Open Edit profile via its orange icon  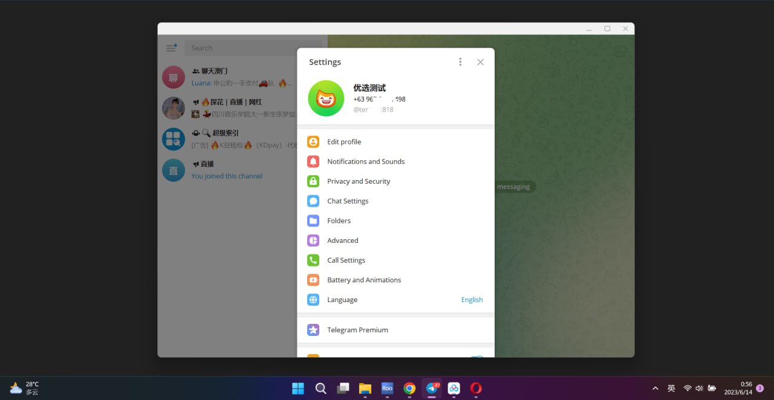click(313, 142)
